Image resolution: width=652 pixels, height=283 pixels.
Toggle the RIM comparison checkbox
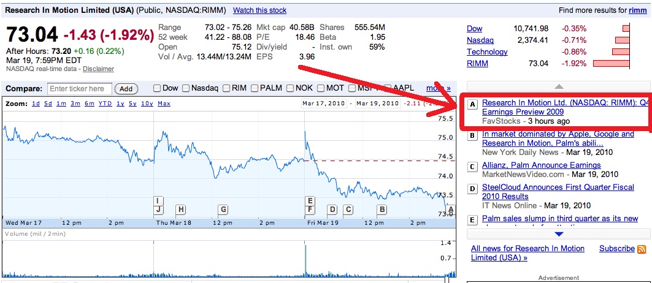(x=226, y=88)
